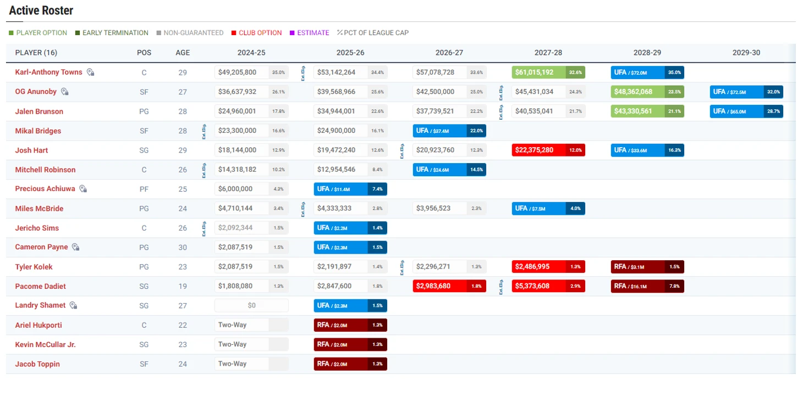Click the Early Termination legend entry
This screenshot has width=803, height=397.
click(112, 33)
